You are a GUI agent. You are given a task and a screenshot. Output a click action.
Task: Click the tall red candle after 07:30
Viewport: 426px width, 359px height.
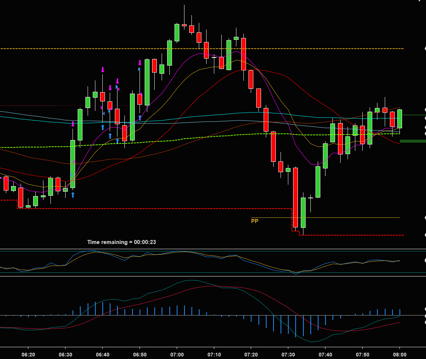(296, 198)
